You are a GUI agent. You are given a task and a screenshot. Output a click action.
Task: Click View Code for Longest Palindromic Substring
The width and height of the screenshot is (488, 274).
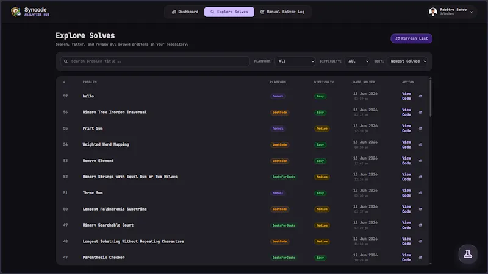click(406, 209)
